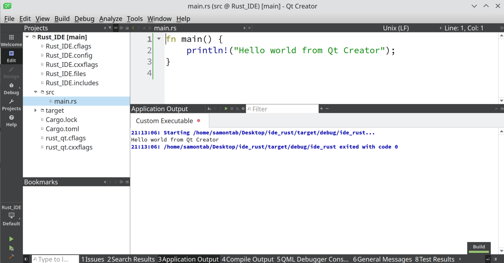This screenshot has height=263, width=504.
Task: Toggle the filter options in the Projects panel
Action: pos(110,28)
